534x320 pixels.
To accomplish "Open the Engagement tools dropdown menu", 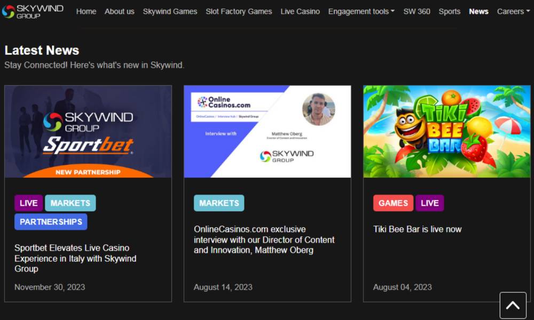I will pos(361,11).
